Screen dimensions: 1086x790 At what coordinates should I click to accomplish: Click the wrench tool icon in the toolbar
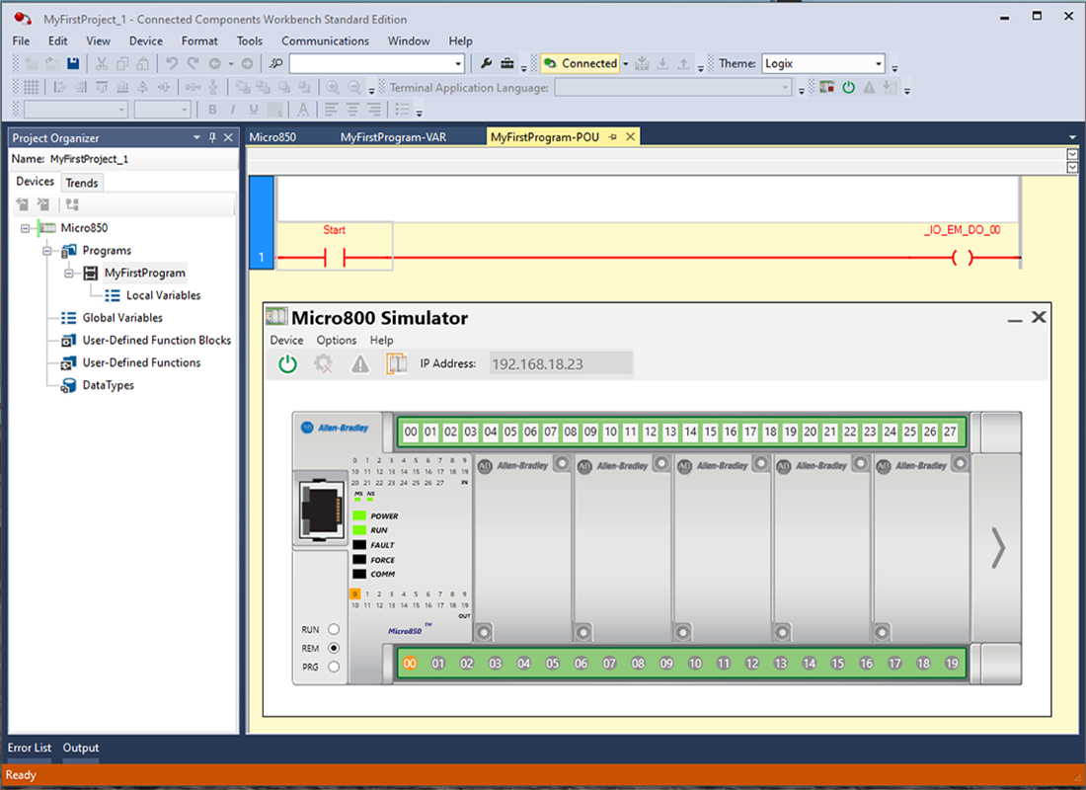(x=486, y=64)
